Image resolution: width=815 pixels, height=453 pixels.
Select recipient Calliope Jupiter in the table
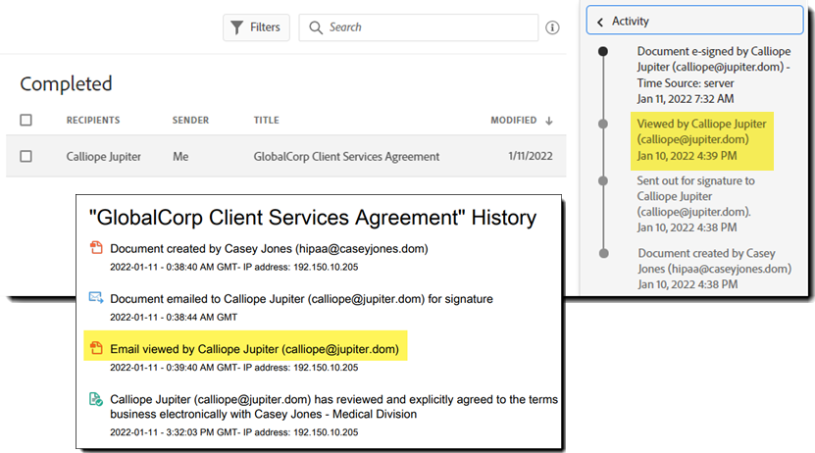[103, 156]
